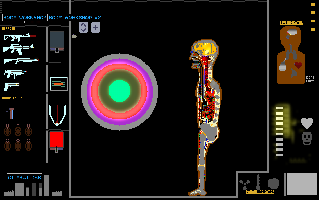Choose the long shotgun weapon
Viewport: 319px width, 200px height.
tap(21, 60)
